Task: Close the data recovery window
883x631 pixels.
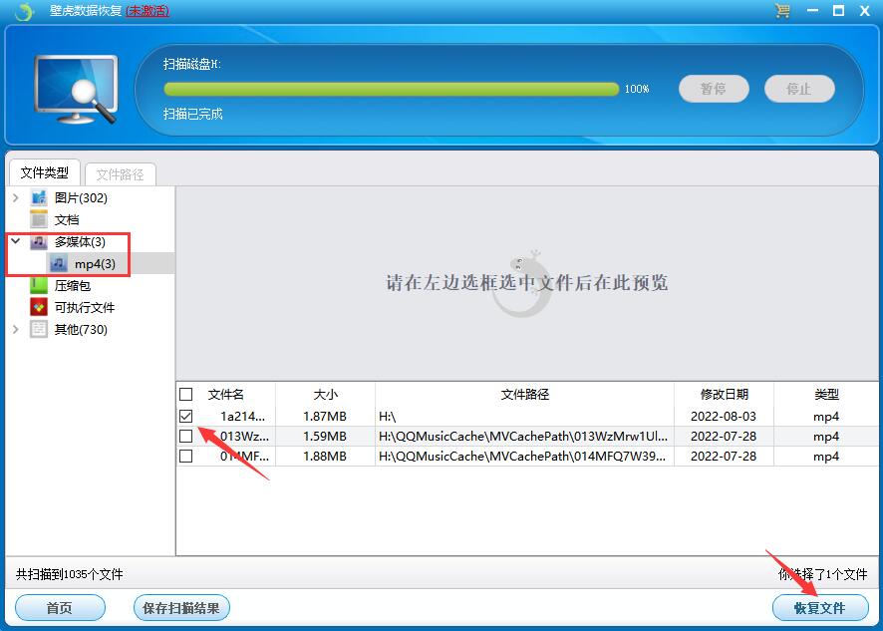Action: [x=865, y=11]
